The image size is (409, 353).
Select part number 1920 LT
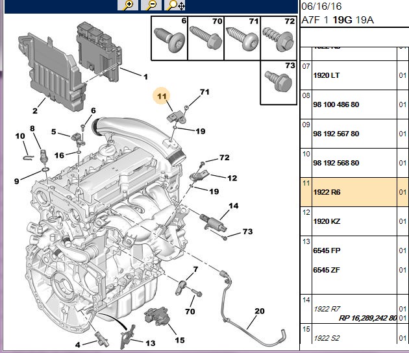tap(327, 75)
